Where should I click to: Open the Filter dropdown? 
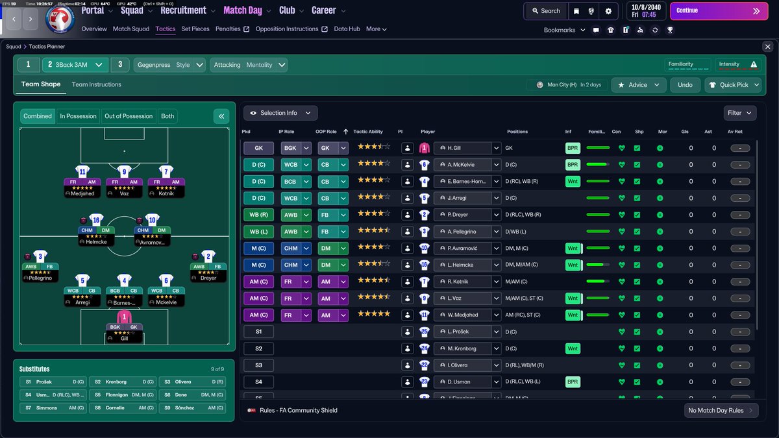[x=740, y=113]
